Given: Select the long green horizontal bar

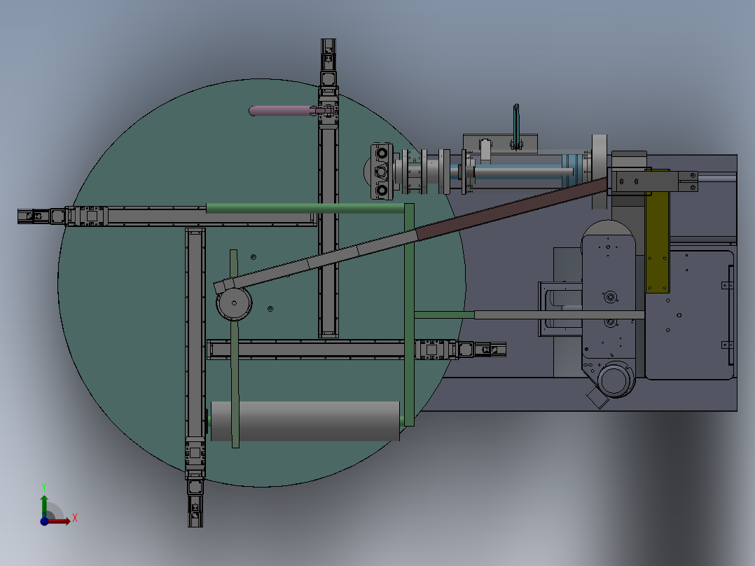Looking at the screenshot, I should click(x=305, y=208).
